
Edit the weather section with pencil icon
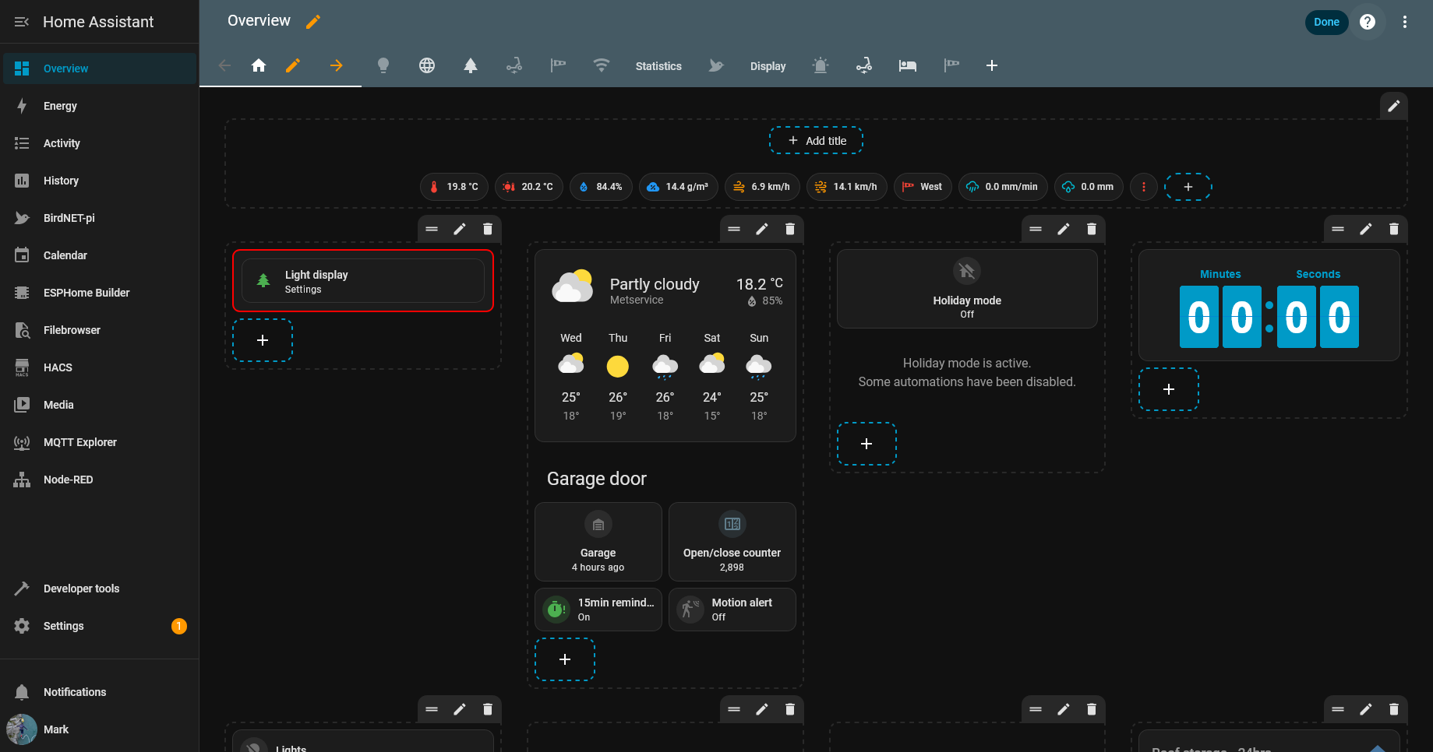[x=762, y=229]
